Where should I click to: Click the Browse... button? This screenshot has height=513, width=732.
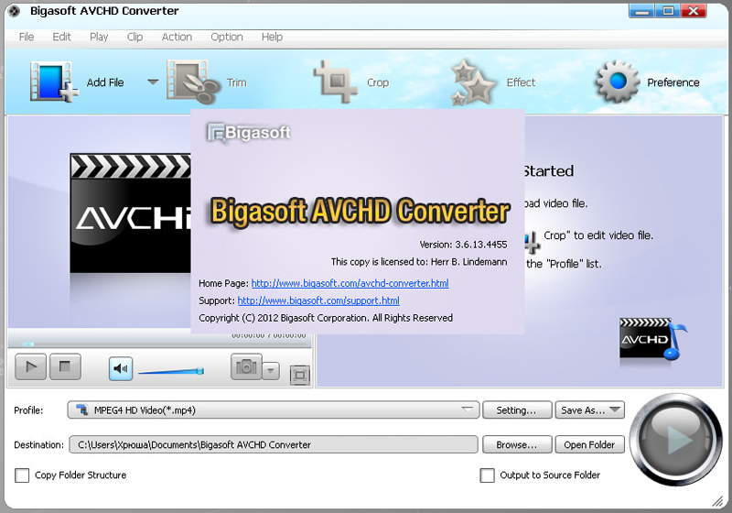(x=517, y=445)
